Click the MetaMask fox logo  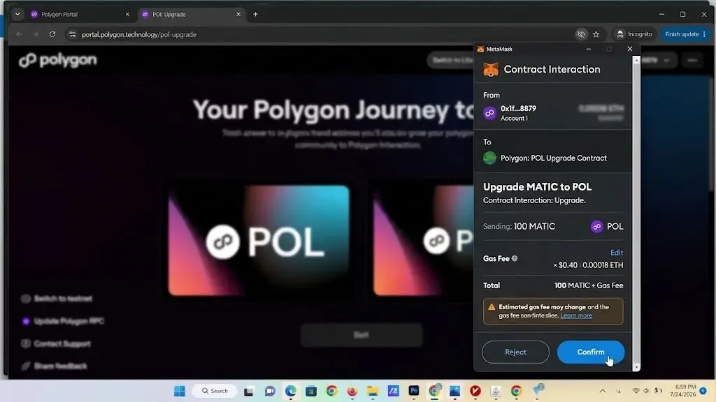coord(491,70)
